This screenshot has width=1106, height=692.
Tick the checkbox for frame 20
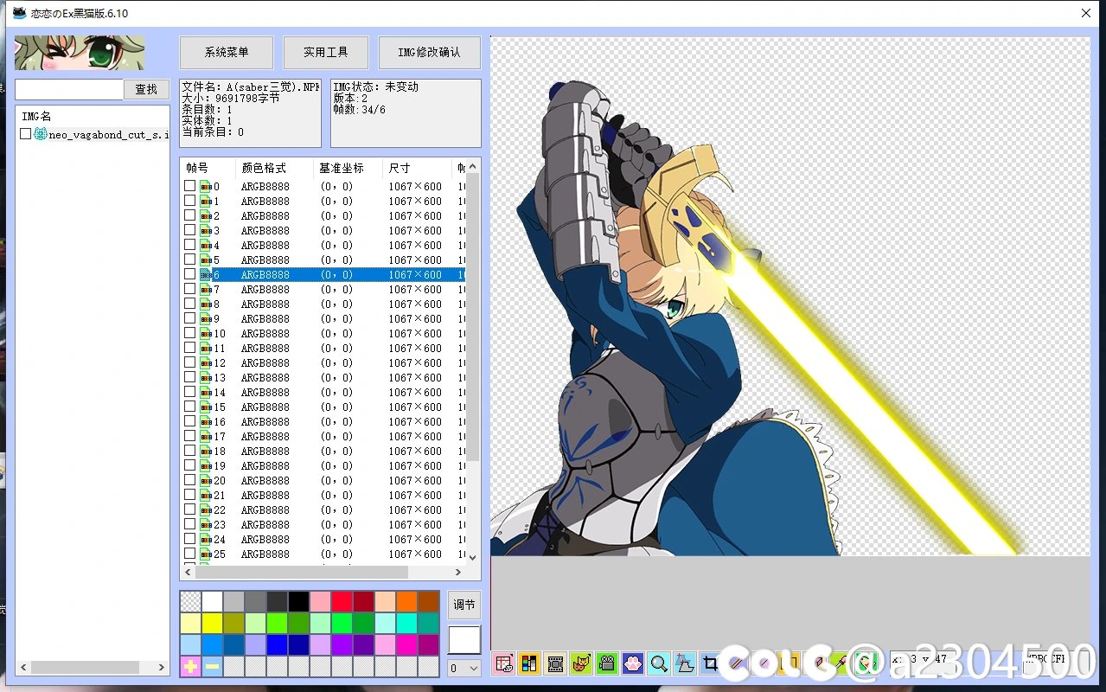tap(189, 481)
